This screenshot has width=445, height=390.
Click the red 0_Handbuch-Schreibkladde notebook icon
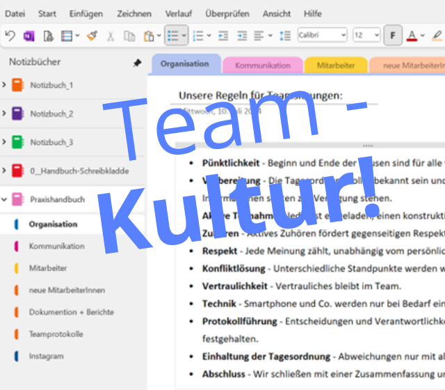(17, 171)
